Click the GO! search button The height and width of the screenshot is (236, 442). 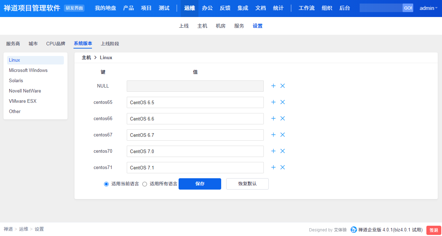pos(408,8)
